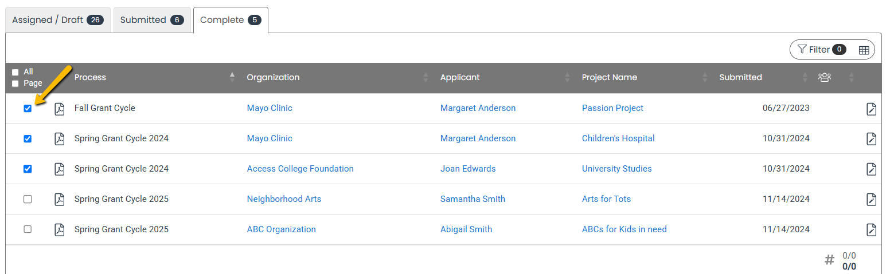Tick the All select checkbox in header
Screen dimensions: 890x274
pyautogui.click(x=15, y=72)
